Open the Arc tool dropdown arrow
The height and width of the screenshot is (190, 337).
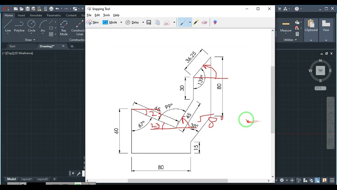[43, 34]
